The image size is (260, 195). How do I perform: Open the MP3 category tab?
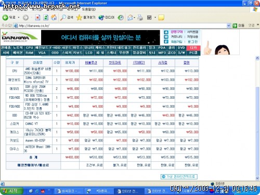coord(162,53)
